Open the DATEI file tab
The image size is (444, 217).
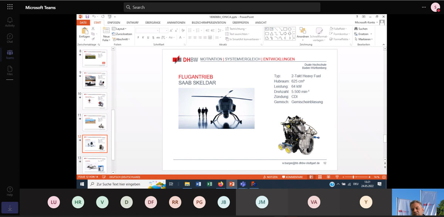coord(84,23)
